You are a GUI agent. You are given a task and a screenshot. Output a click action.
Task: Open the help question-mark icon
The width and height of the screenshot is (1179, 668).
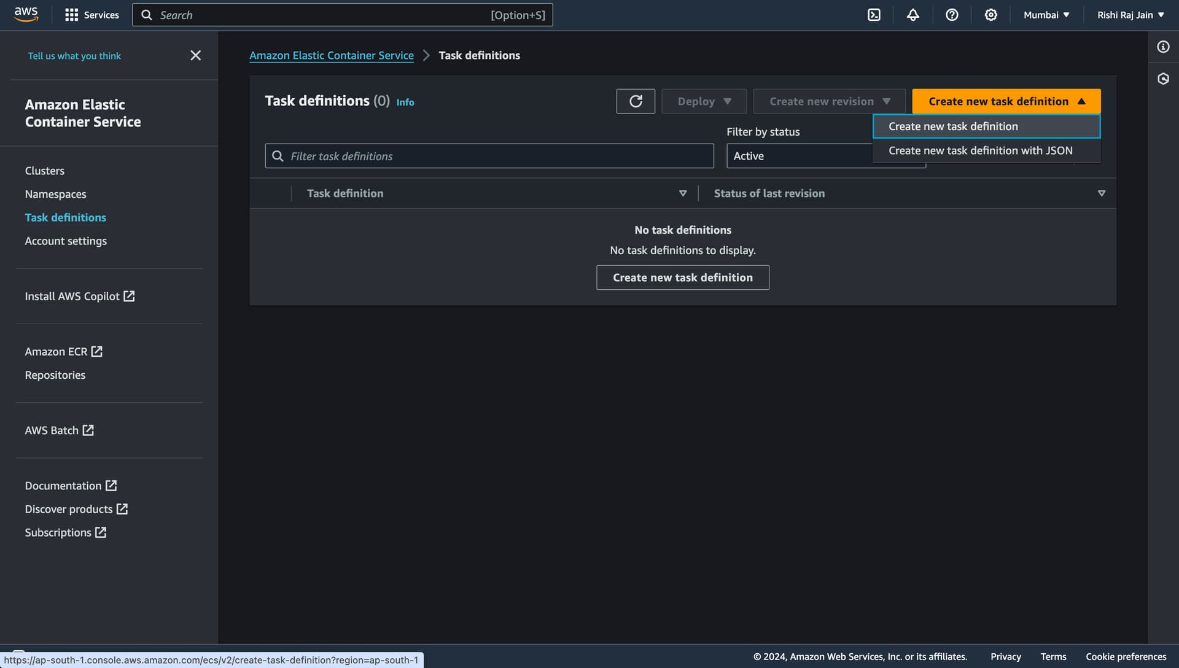(x=952, y=15)
